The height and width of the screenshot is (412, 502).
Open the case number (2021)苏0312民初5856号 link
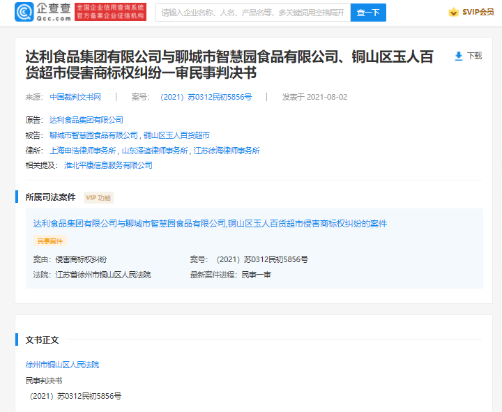click(x=206, y=97)
